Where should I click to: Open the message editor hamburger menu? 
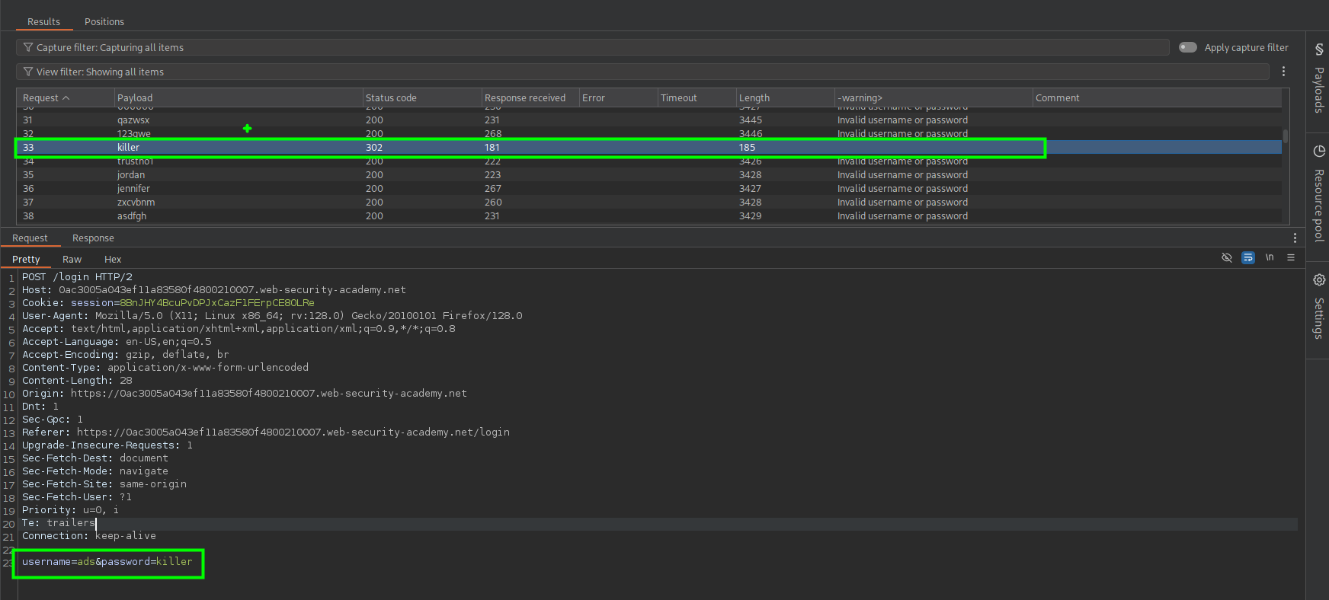pyautogui.click(x=1291, y=258)
